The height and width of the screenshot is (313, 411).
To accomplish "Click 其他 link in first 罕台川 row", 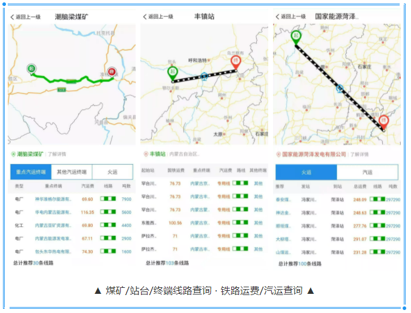I will (258, 183).
